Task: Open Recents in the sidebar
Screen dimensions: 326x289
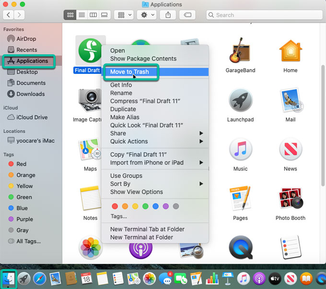Action: click(x=31, y=50)
